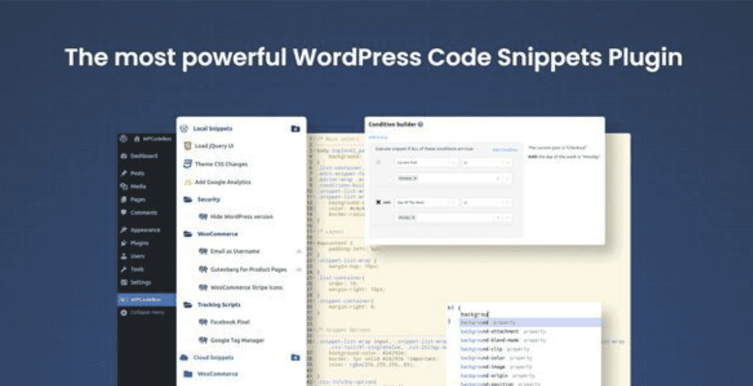Click the WordPress logo in the admin sidebar
753x386 pixels.
[x=124, y=139]
